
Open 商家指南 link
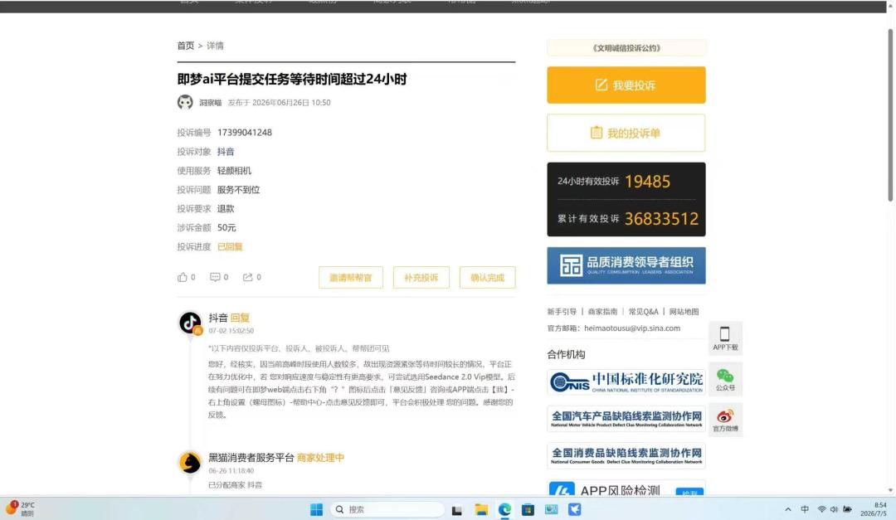[603, 312]
